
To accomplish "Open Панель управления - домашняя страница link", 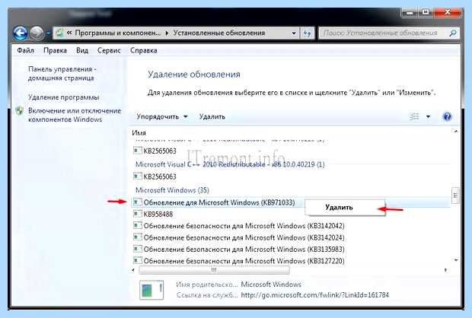I will (62, 73).
